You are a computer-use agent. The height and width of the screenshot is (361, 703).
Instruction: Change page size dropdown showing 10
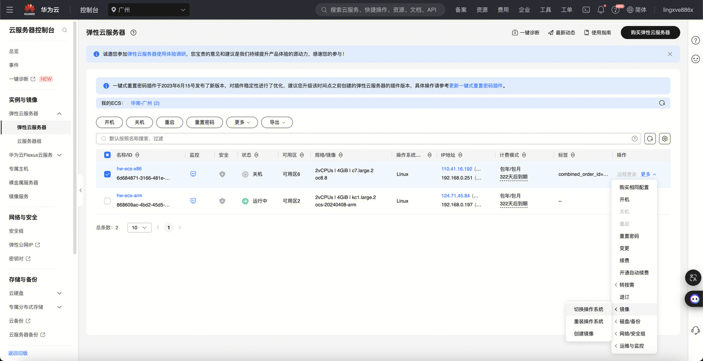pos(139,228)
